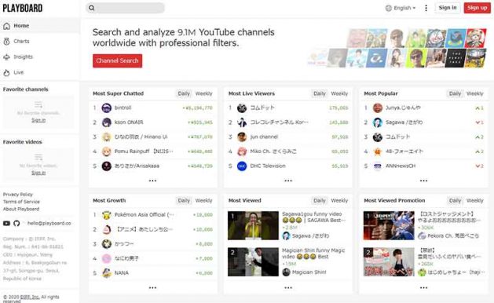Expand the Most Super Chatted list
494x303 pixels.
point(152,181)
